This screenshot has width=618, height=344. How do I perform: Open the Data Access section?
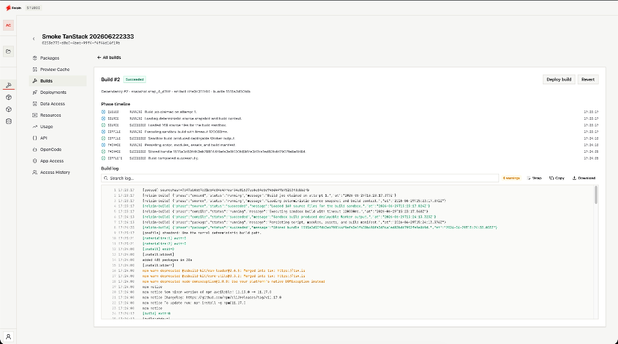[58, 104]
